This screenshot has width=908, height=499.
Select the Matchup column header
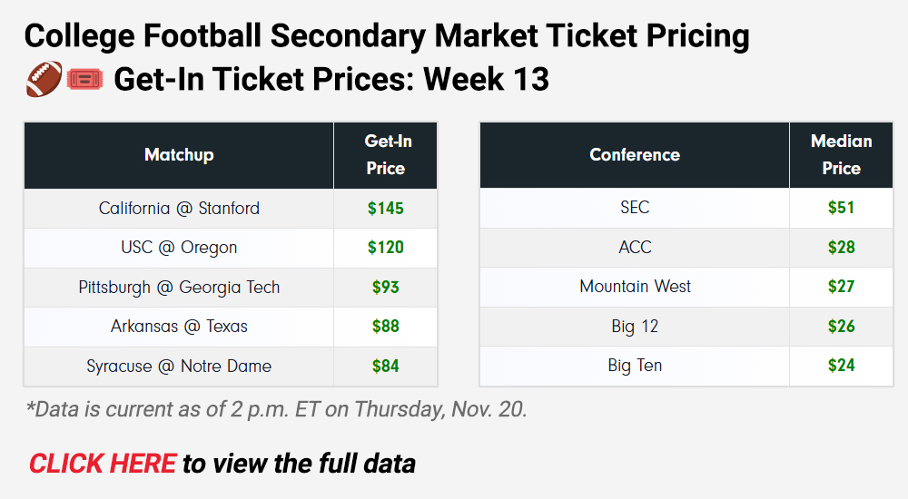[x=179, y=155]
